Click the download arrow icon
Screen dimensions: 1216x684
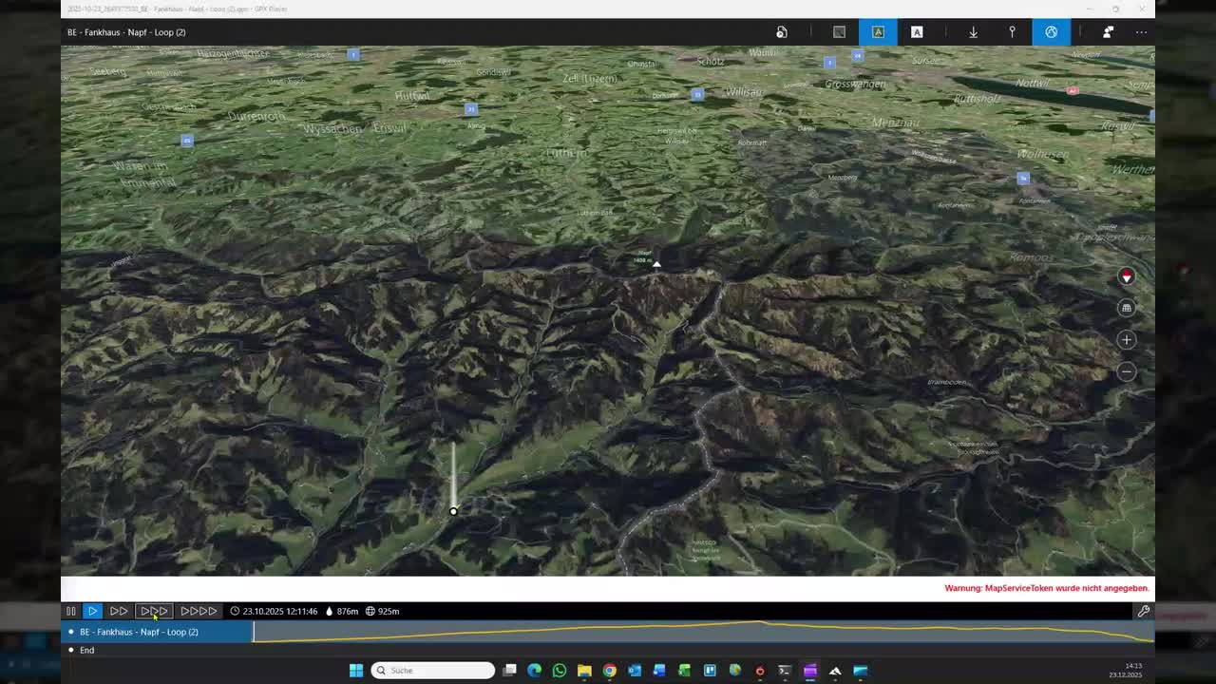click(x=973, y=32)
